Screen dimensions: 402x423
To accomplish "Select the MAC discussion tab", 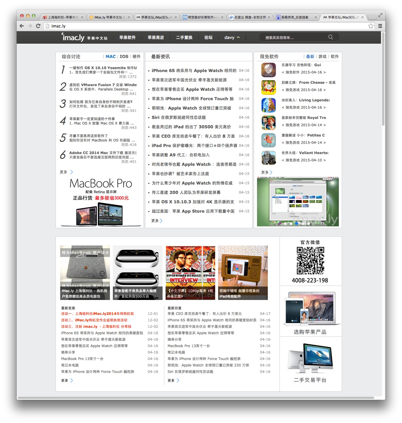I will point(111,57).
